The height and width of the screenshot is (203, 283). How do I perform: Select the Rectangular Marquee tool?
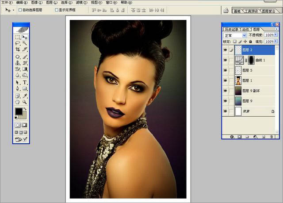17,37
